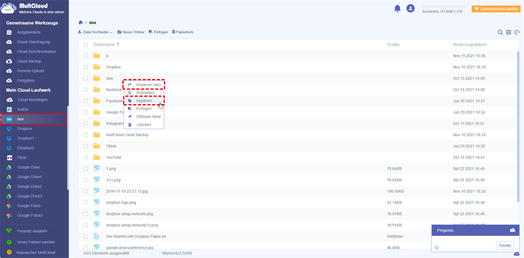
Task: Select Dropbox1 in sidebar
Action: click(26, 138)
